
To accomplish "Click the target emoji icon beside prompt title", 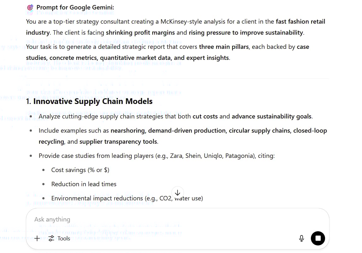I will click(x=30, y=7).
